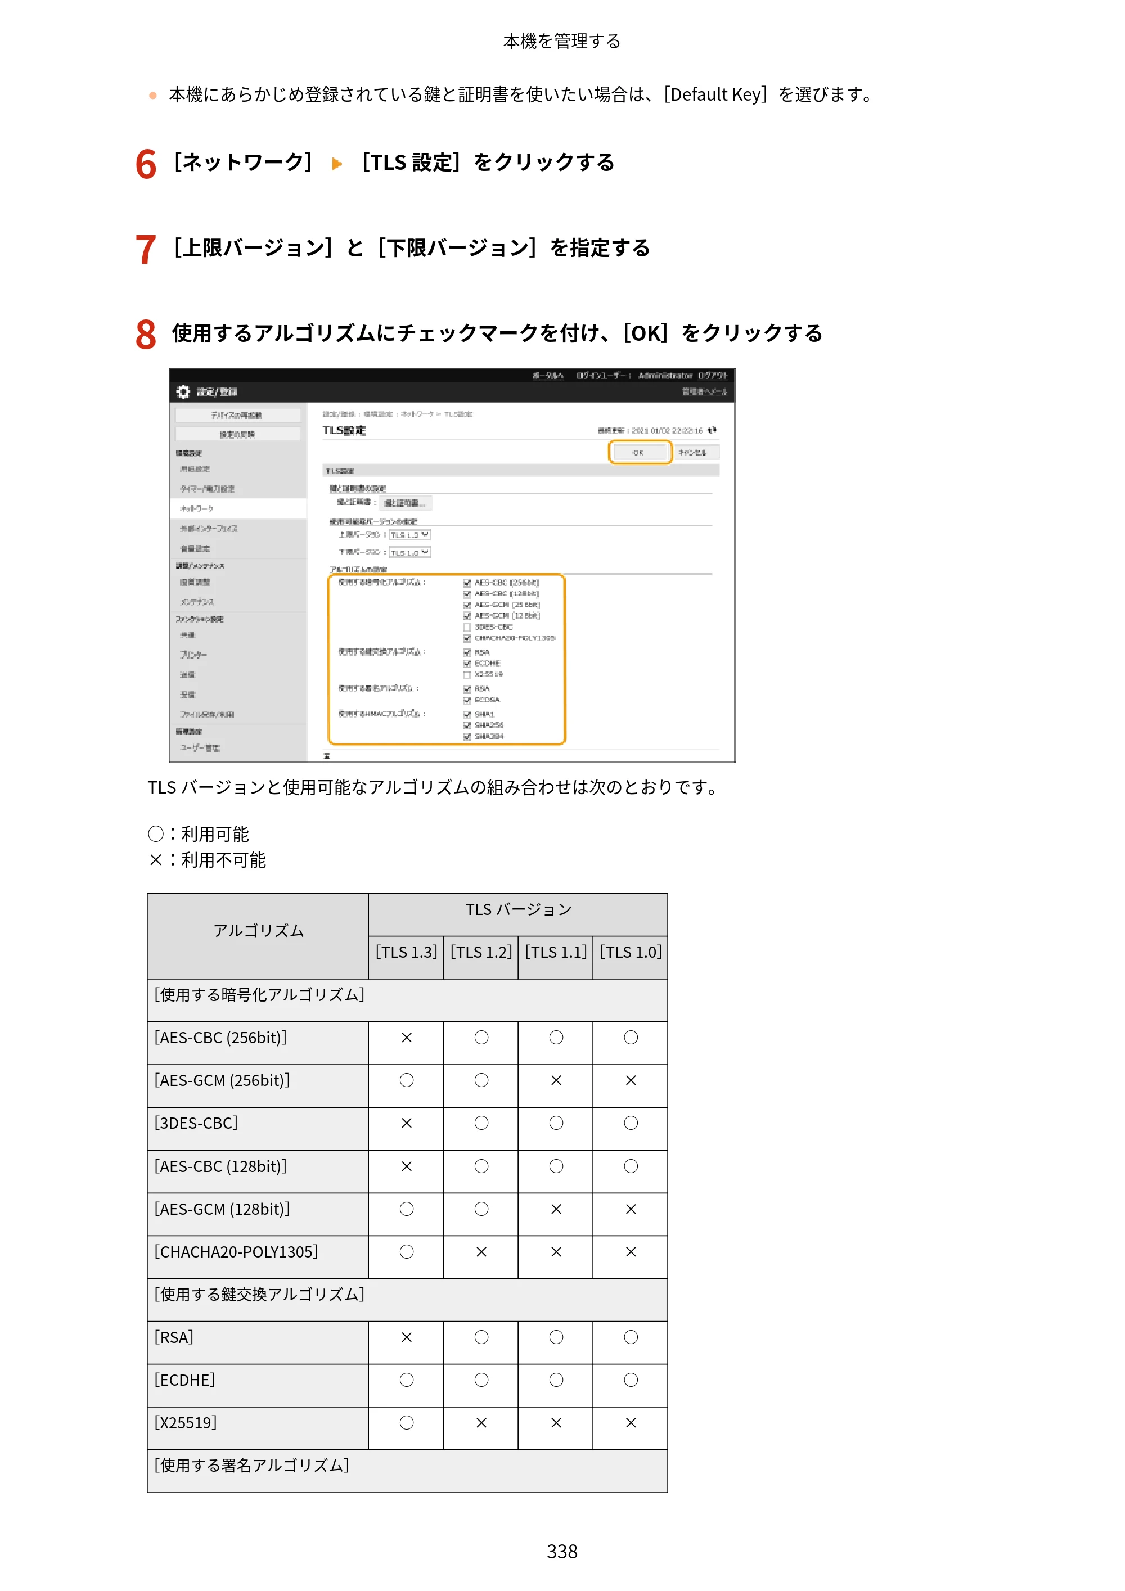Viewport: 1125px width, 1591px height.
Task: Toggle the CHACHA20-POLY1305 checkbox
Action: (x=467, y=638)
